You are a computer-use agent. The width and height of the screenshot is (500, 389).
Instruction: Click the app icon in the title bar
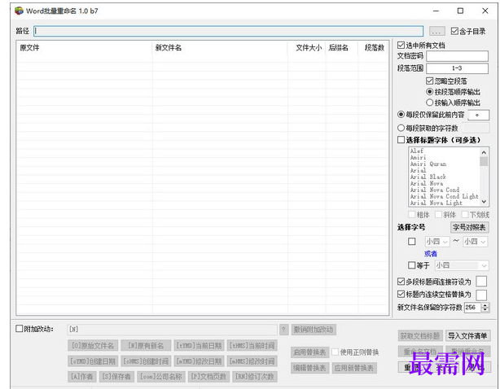click(x=19, y=11)
